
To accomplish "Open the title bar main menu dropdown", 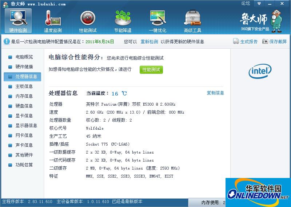I will tap(258, 4).
